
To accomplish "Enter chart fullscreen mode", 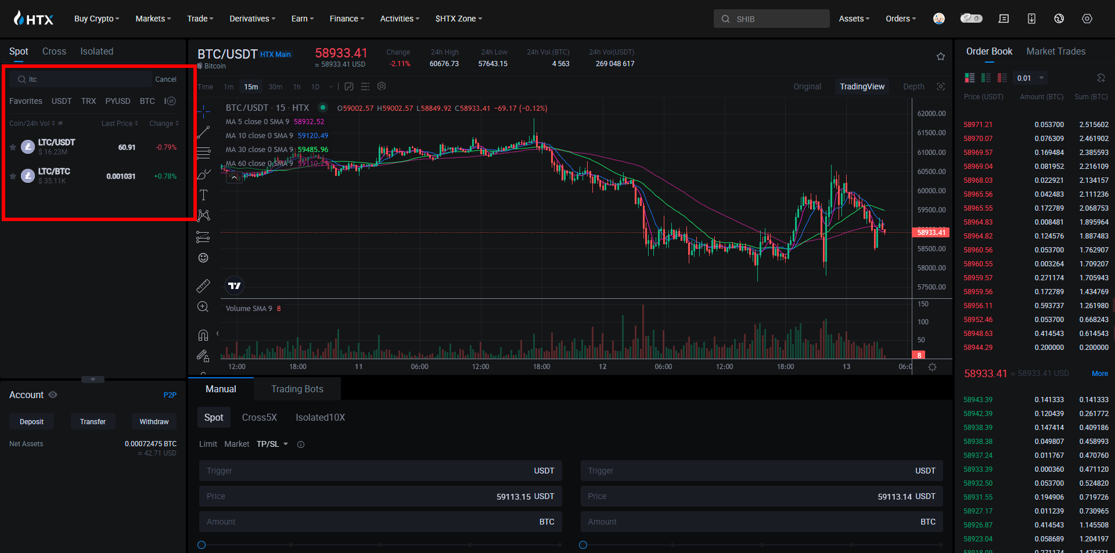I will click(941, 86).
